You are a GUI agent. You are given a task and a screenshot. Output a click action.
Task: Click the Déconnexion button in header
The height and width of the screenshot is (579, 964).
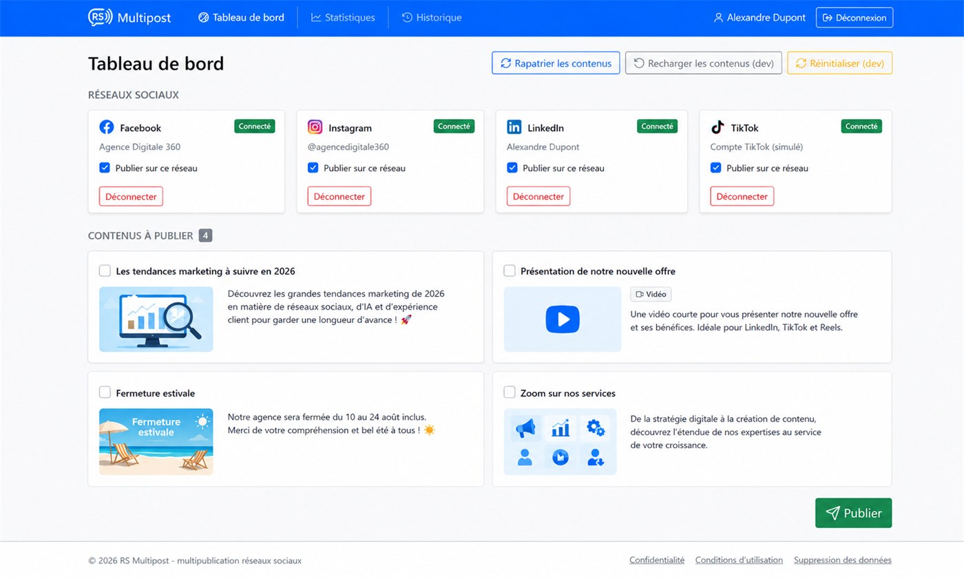[x=855, y=18]
